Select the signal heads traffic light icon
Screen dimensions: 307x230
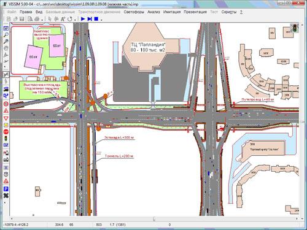click(x=6, y=139)
